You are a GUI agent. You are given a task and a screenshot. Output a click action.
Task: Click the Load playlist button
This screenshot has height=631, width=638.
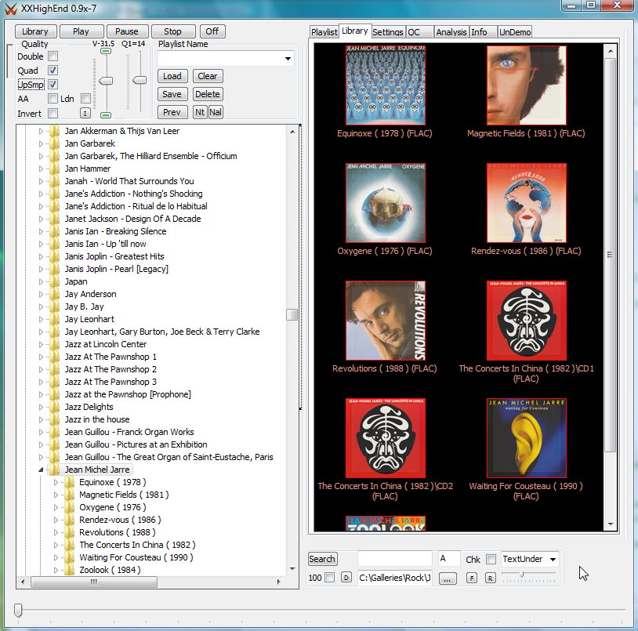(172, 76)
